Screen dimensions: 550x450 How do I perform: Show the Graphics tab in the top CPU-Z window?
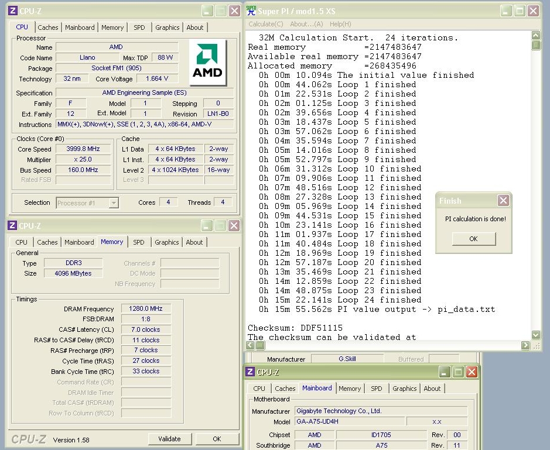point(168,28)
